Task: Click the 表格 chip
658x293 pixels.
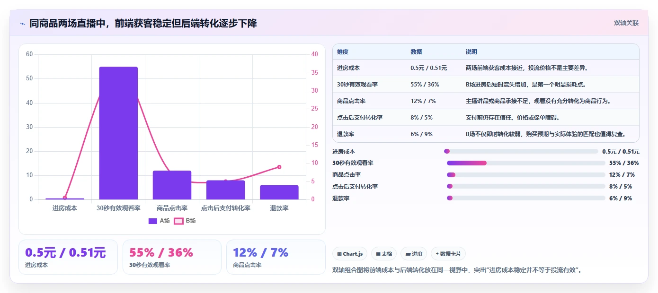Action: (384, 254)
